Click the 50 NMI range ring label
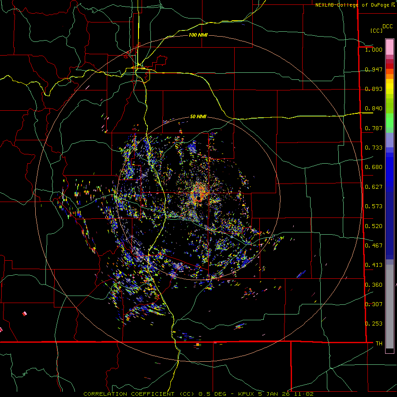The image size is (397, 397). (198, 116)
